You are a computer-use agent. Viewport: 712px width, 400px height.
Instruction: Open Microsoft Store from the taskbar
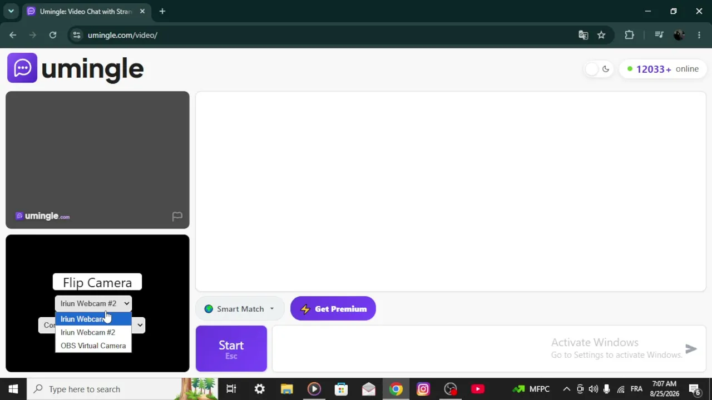point(341,389)
